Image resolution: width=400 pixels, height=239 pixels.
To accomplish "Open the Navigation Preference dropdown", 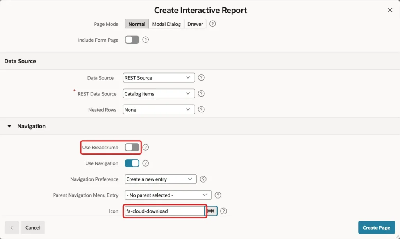I will point(161,179).
